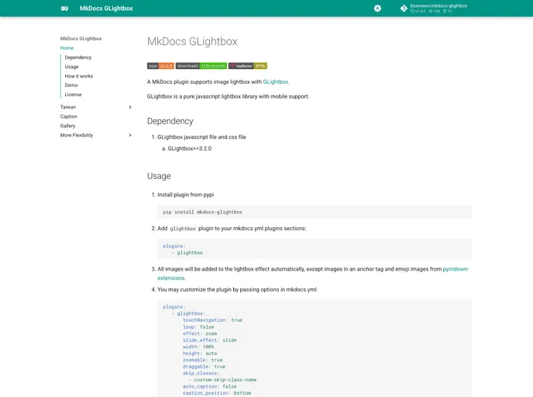
Task: Open More Flexibility navigation item
Action: [x=77, y=135]
